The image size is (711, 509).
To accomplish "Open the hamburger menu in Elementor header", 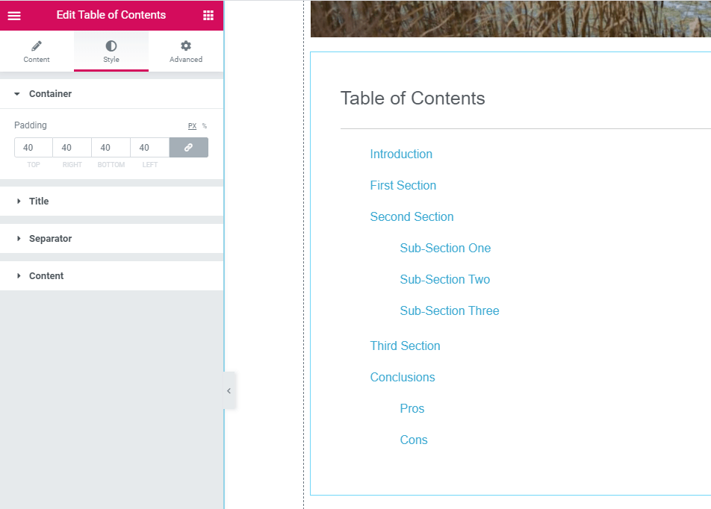I will coord(14,16).
